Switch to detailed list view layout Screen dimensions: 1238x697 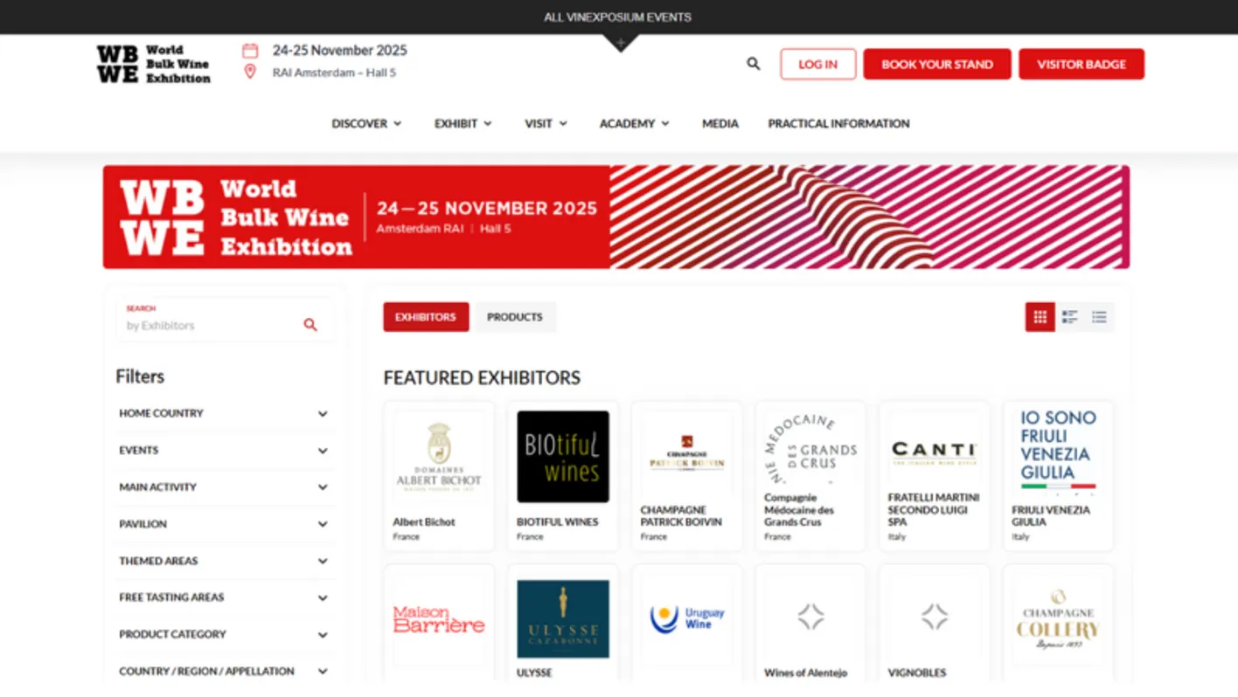[x=1069, y=317]
